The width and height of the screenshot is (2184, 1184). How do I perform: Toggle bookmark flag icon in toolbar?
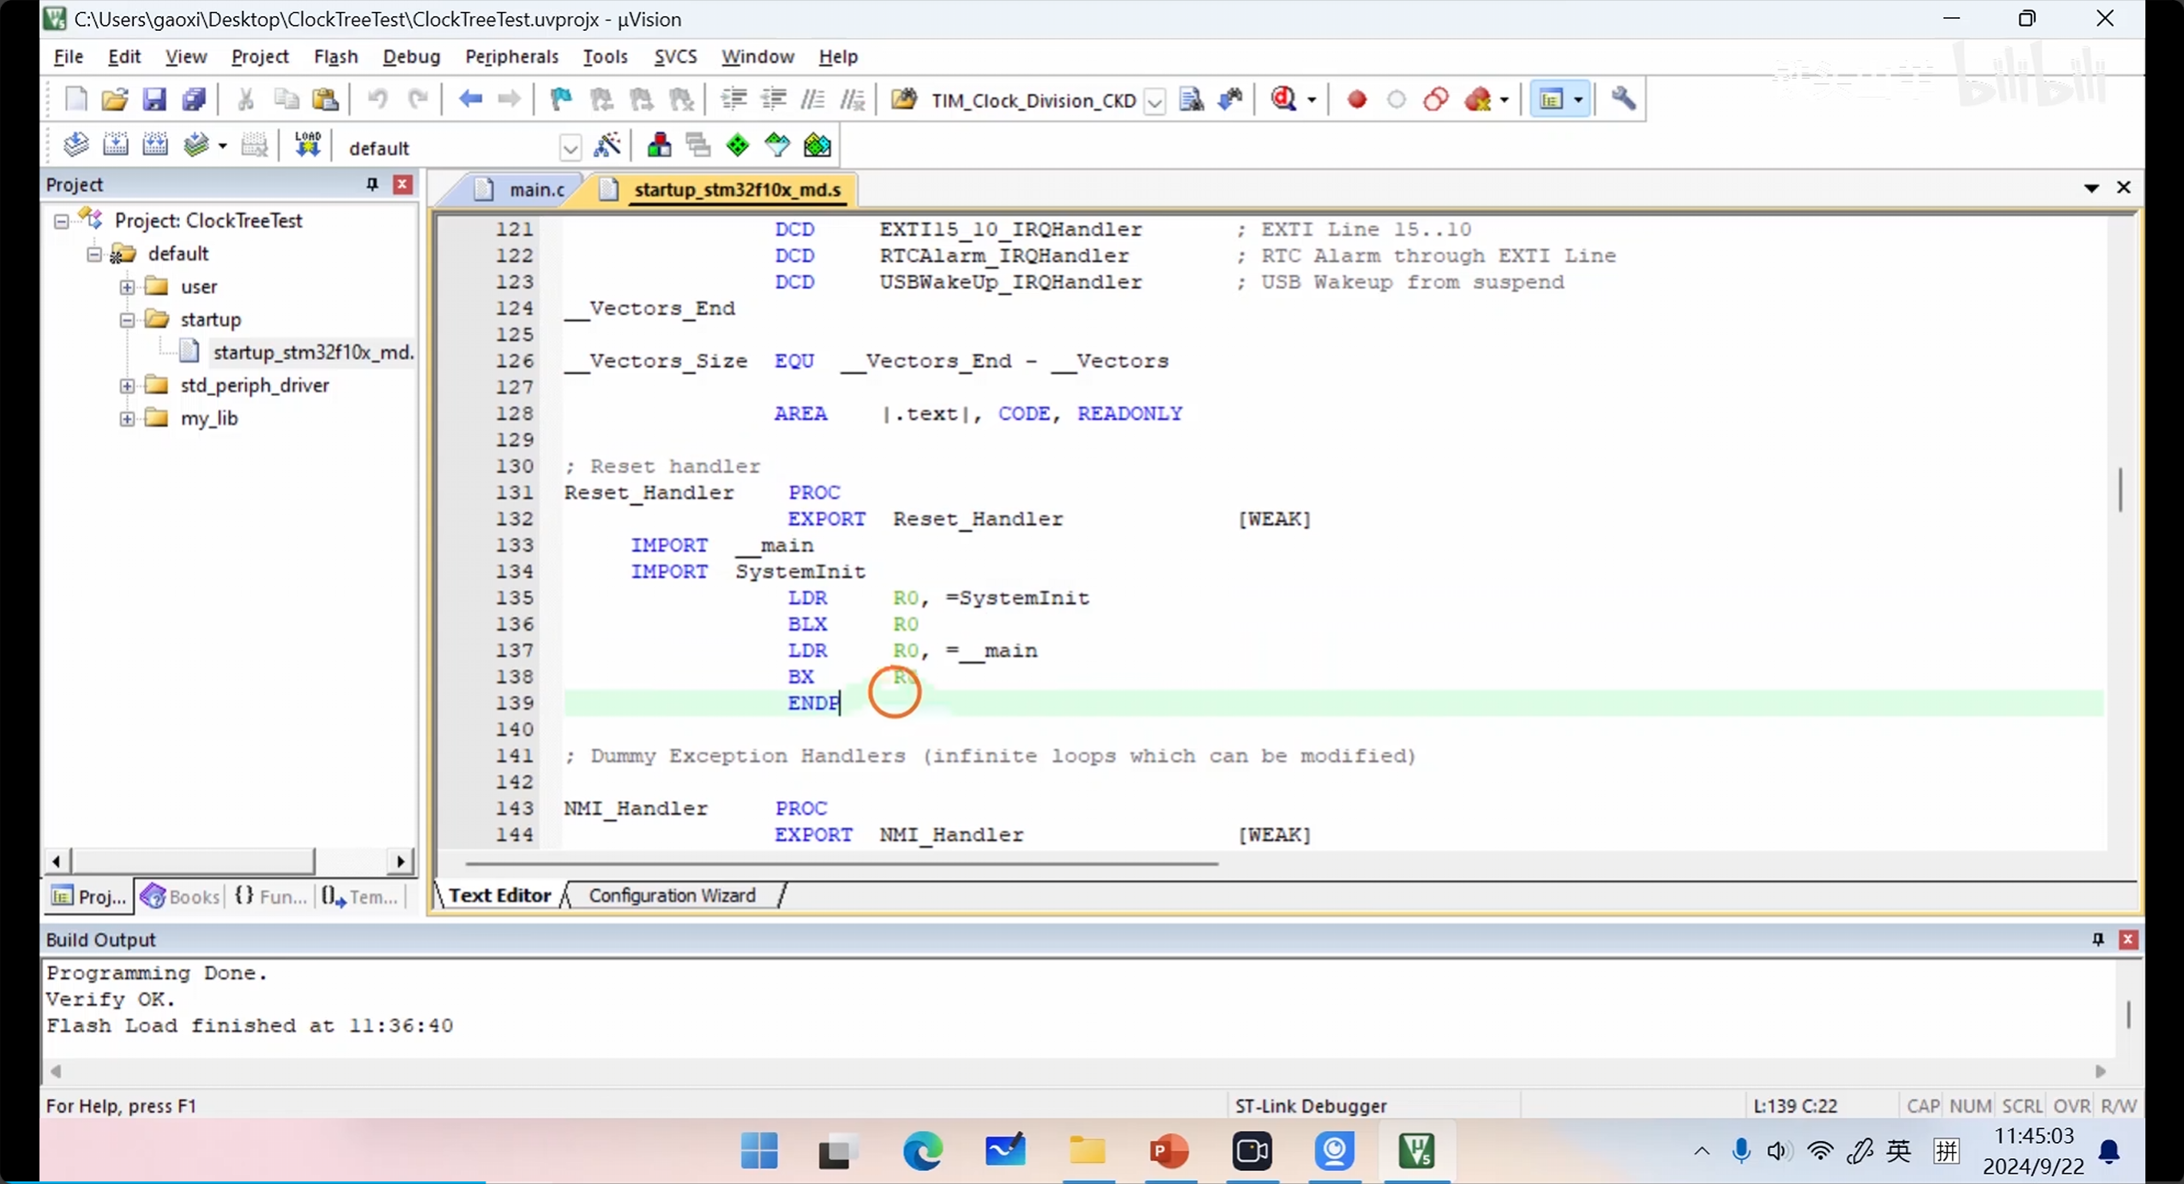pyautogui.click(x=561, y=99)
